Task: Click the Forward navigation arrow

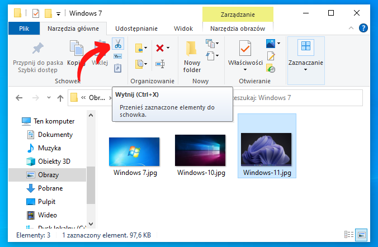Action: coord(35,98)
